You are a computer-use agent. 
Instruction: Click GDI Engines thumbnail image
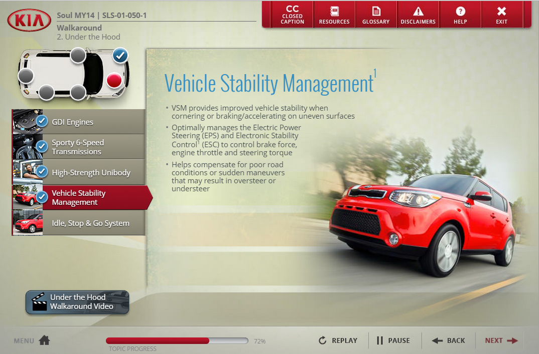(x=28, y=122)
